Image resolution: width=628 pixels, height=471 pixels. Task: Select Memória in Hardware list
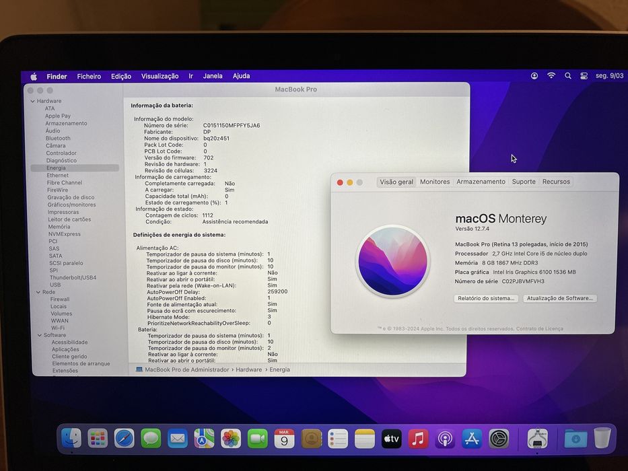(59, 227)
